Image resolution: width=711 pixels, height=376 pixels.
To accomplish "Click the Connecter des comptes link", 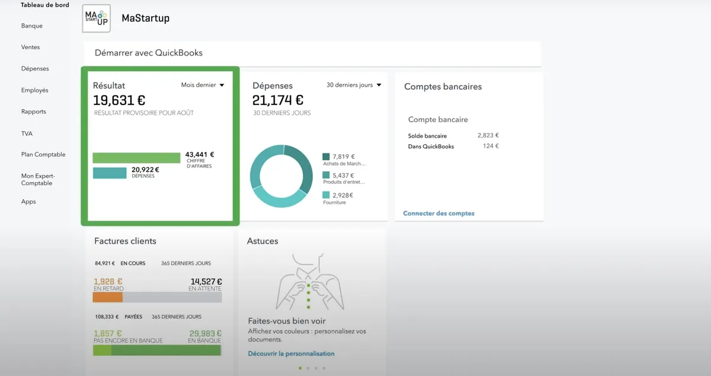I will 438,214.
